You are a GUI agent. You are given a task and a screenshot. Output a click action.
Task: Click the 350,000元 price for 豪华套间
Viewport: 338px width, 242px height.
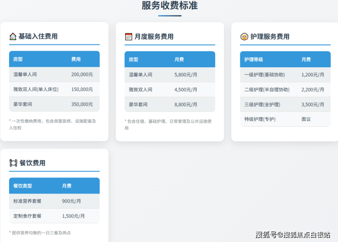(82, 104)
